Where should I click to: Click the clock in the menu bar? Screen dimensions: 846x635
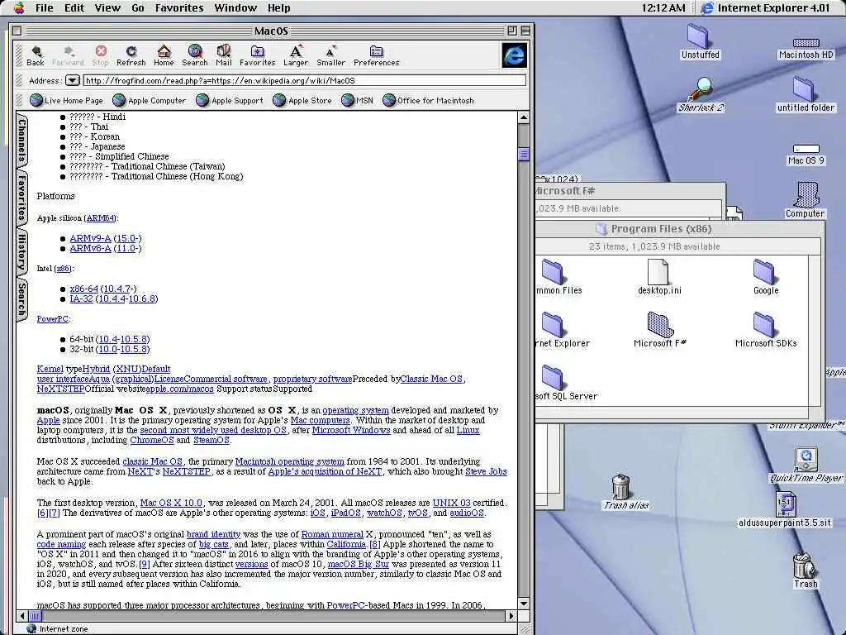(663, 7)
